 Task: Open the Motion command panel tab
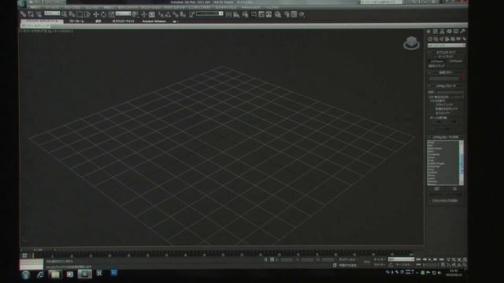(449, 31)
